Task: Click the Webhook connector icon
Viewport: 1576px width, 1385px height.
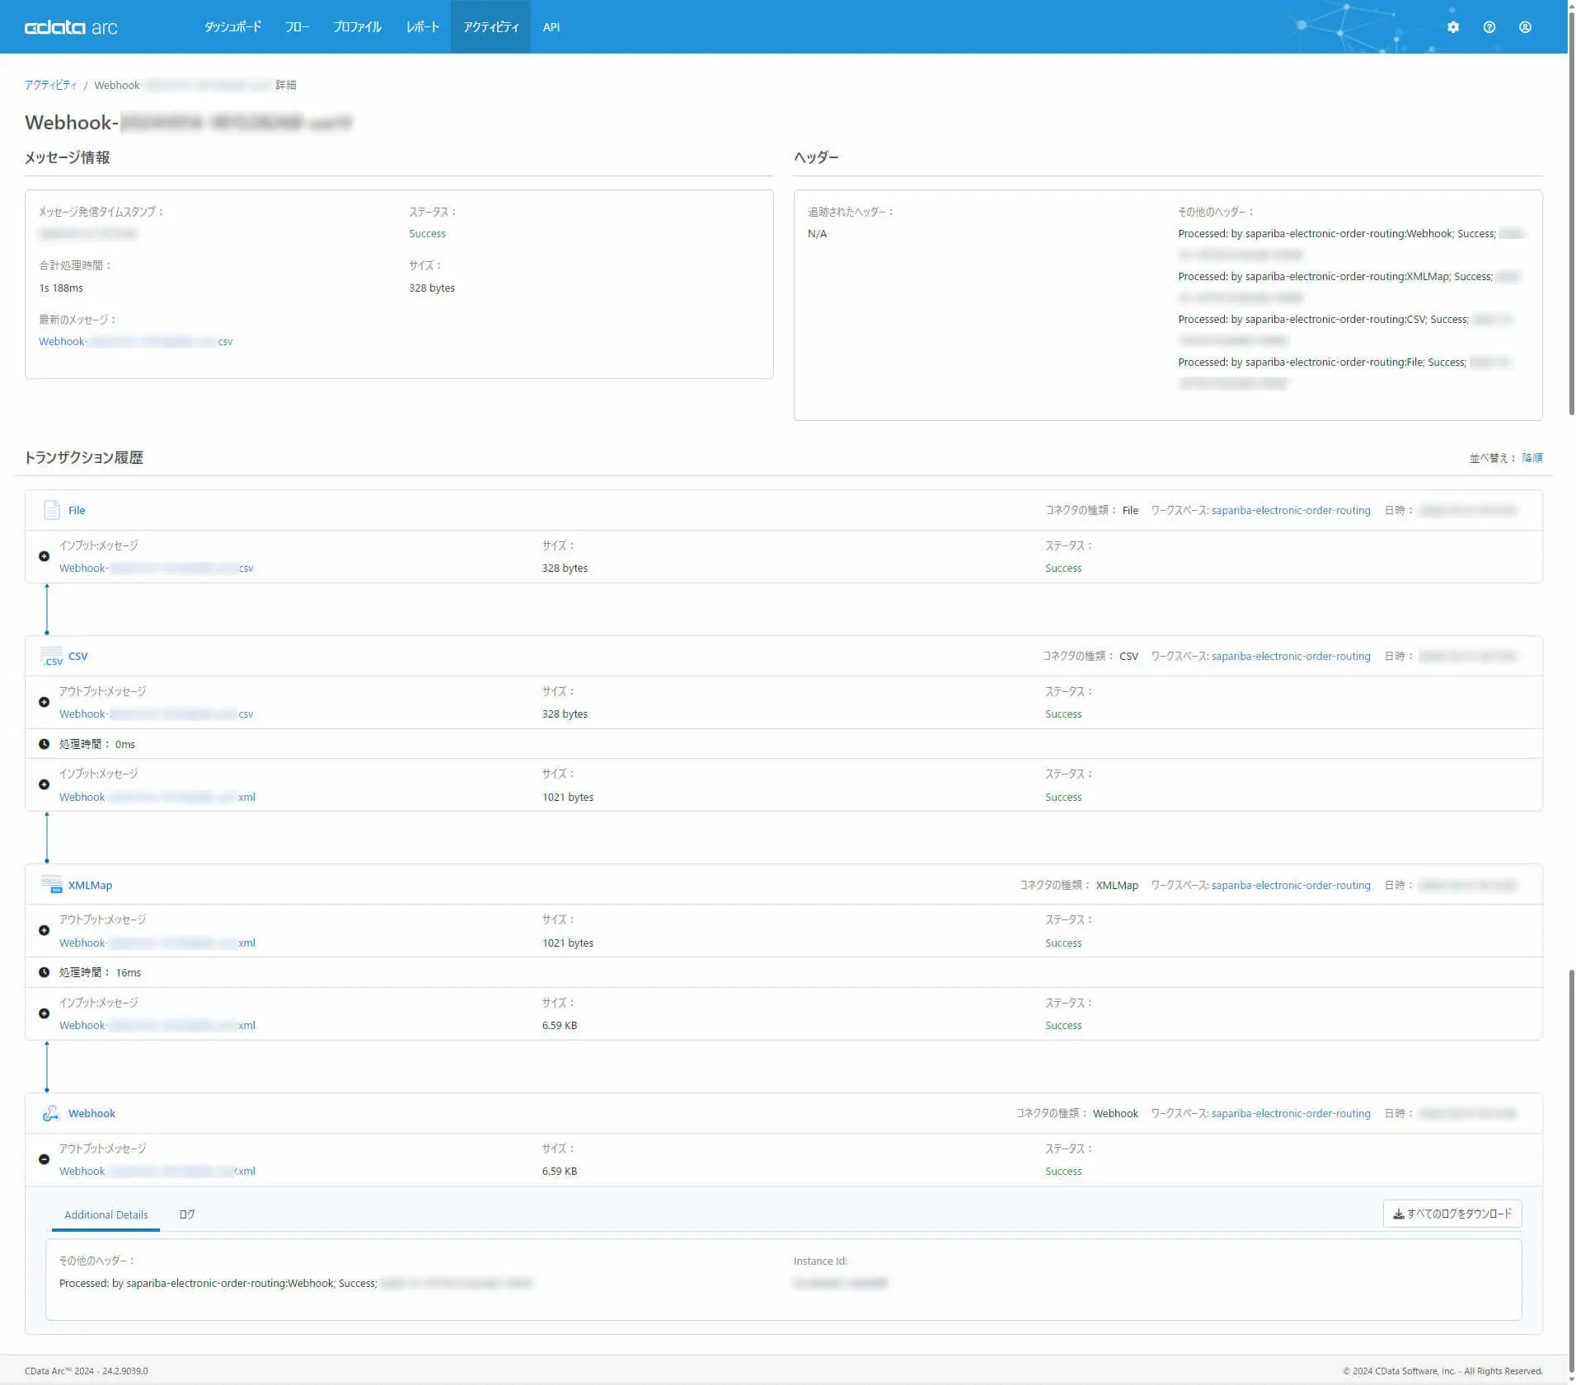Action: [51, 1113]
